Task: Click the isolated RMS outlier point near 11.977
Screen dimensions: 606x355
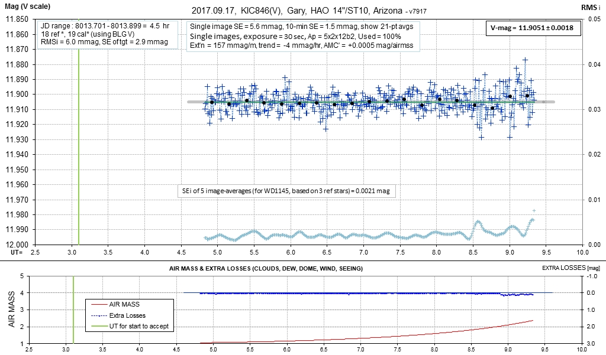Action: tap(534, 210)
